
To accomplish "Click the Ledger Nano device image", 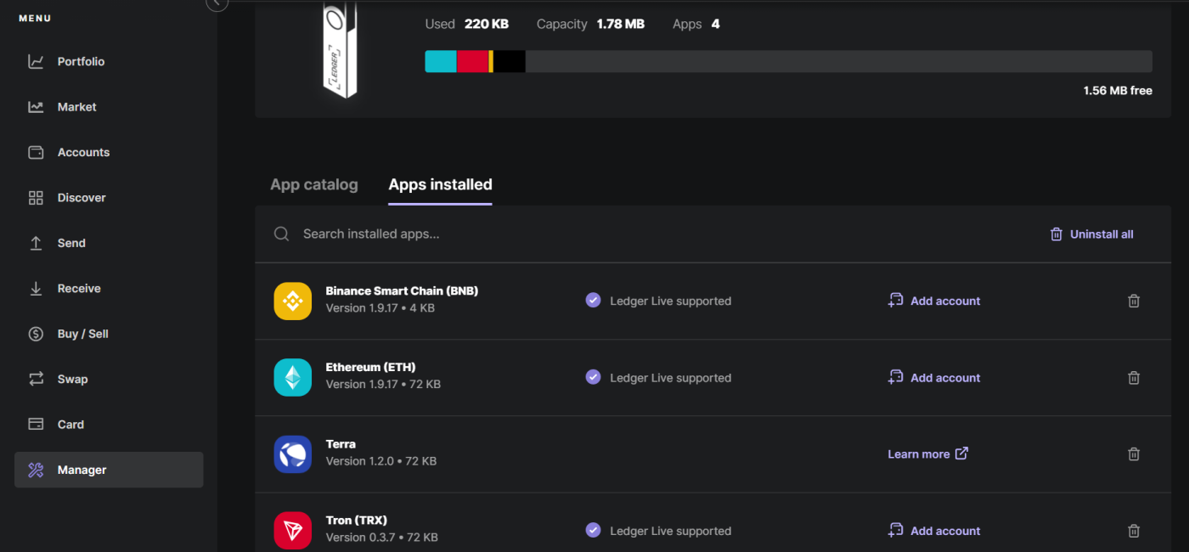I will pyautogui.click(x=340, y=49).
